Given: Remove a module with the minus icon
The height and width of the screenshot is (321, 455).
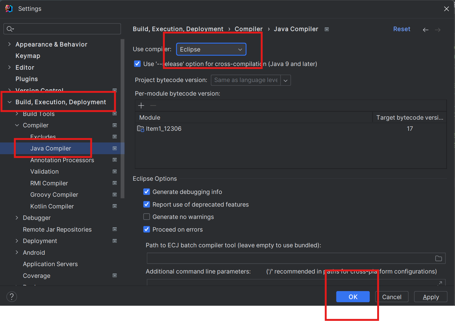Looking at the screenshot, I should tap(153, 105).
